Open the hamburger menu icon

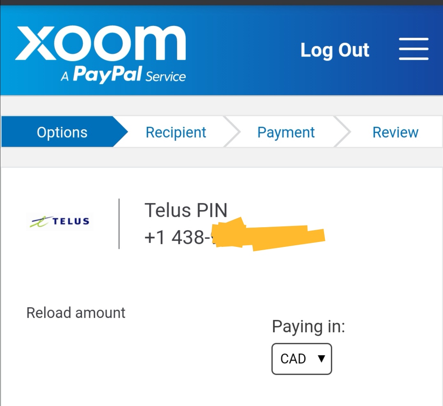[x=413, y=49]
